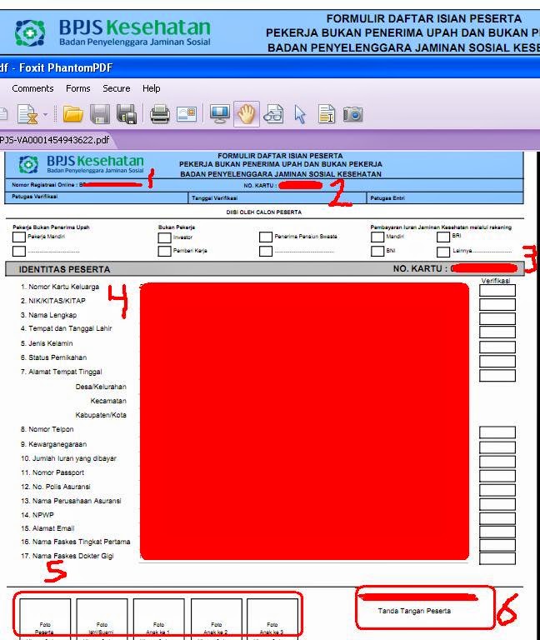Click the Verifikasi box for Nama Faskes Dokter Gigi
This screenshot has width=540, height=640.
point(497,558)
